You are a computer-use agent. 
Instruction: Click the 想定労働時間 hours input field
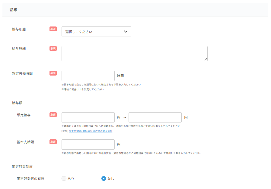pyautogui.click(x=88, y=76)
